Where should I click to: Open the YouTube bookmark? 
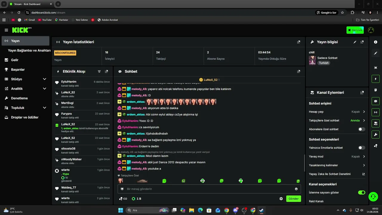(45, 20)
